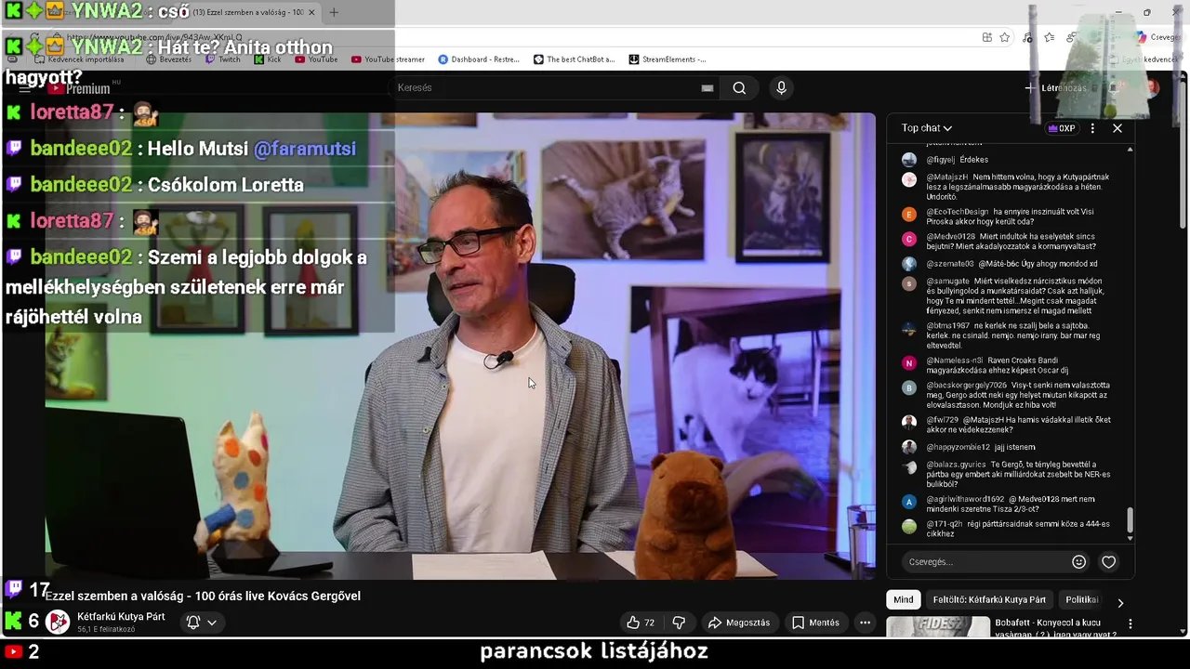Image resolution: width=1190 pixels, height=669 pixels.
Task: Click the chat scrollbar down arrow
Action: (1130, 538)
